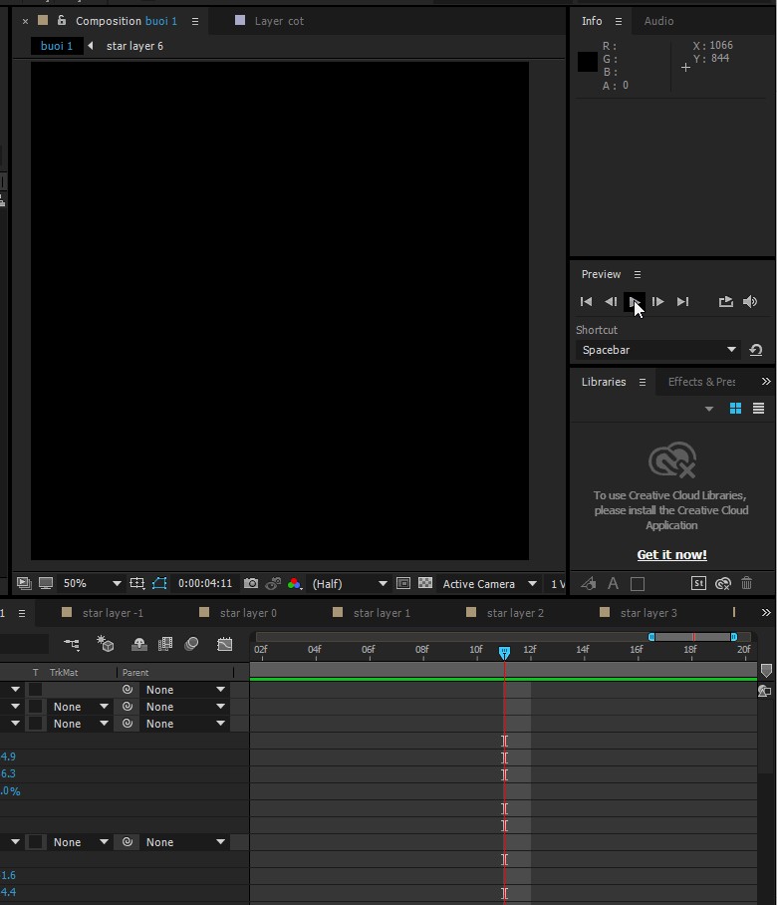This screenshot has width=777, height=905.
Task: Click the loop options icon in Preview
Action: tap(725, 301)
